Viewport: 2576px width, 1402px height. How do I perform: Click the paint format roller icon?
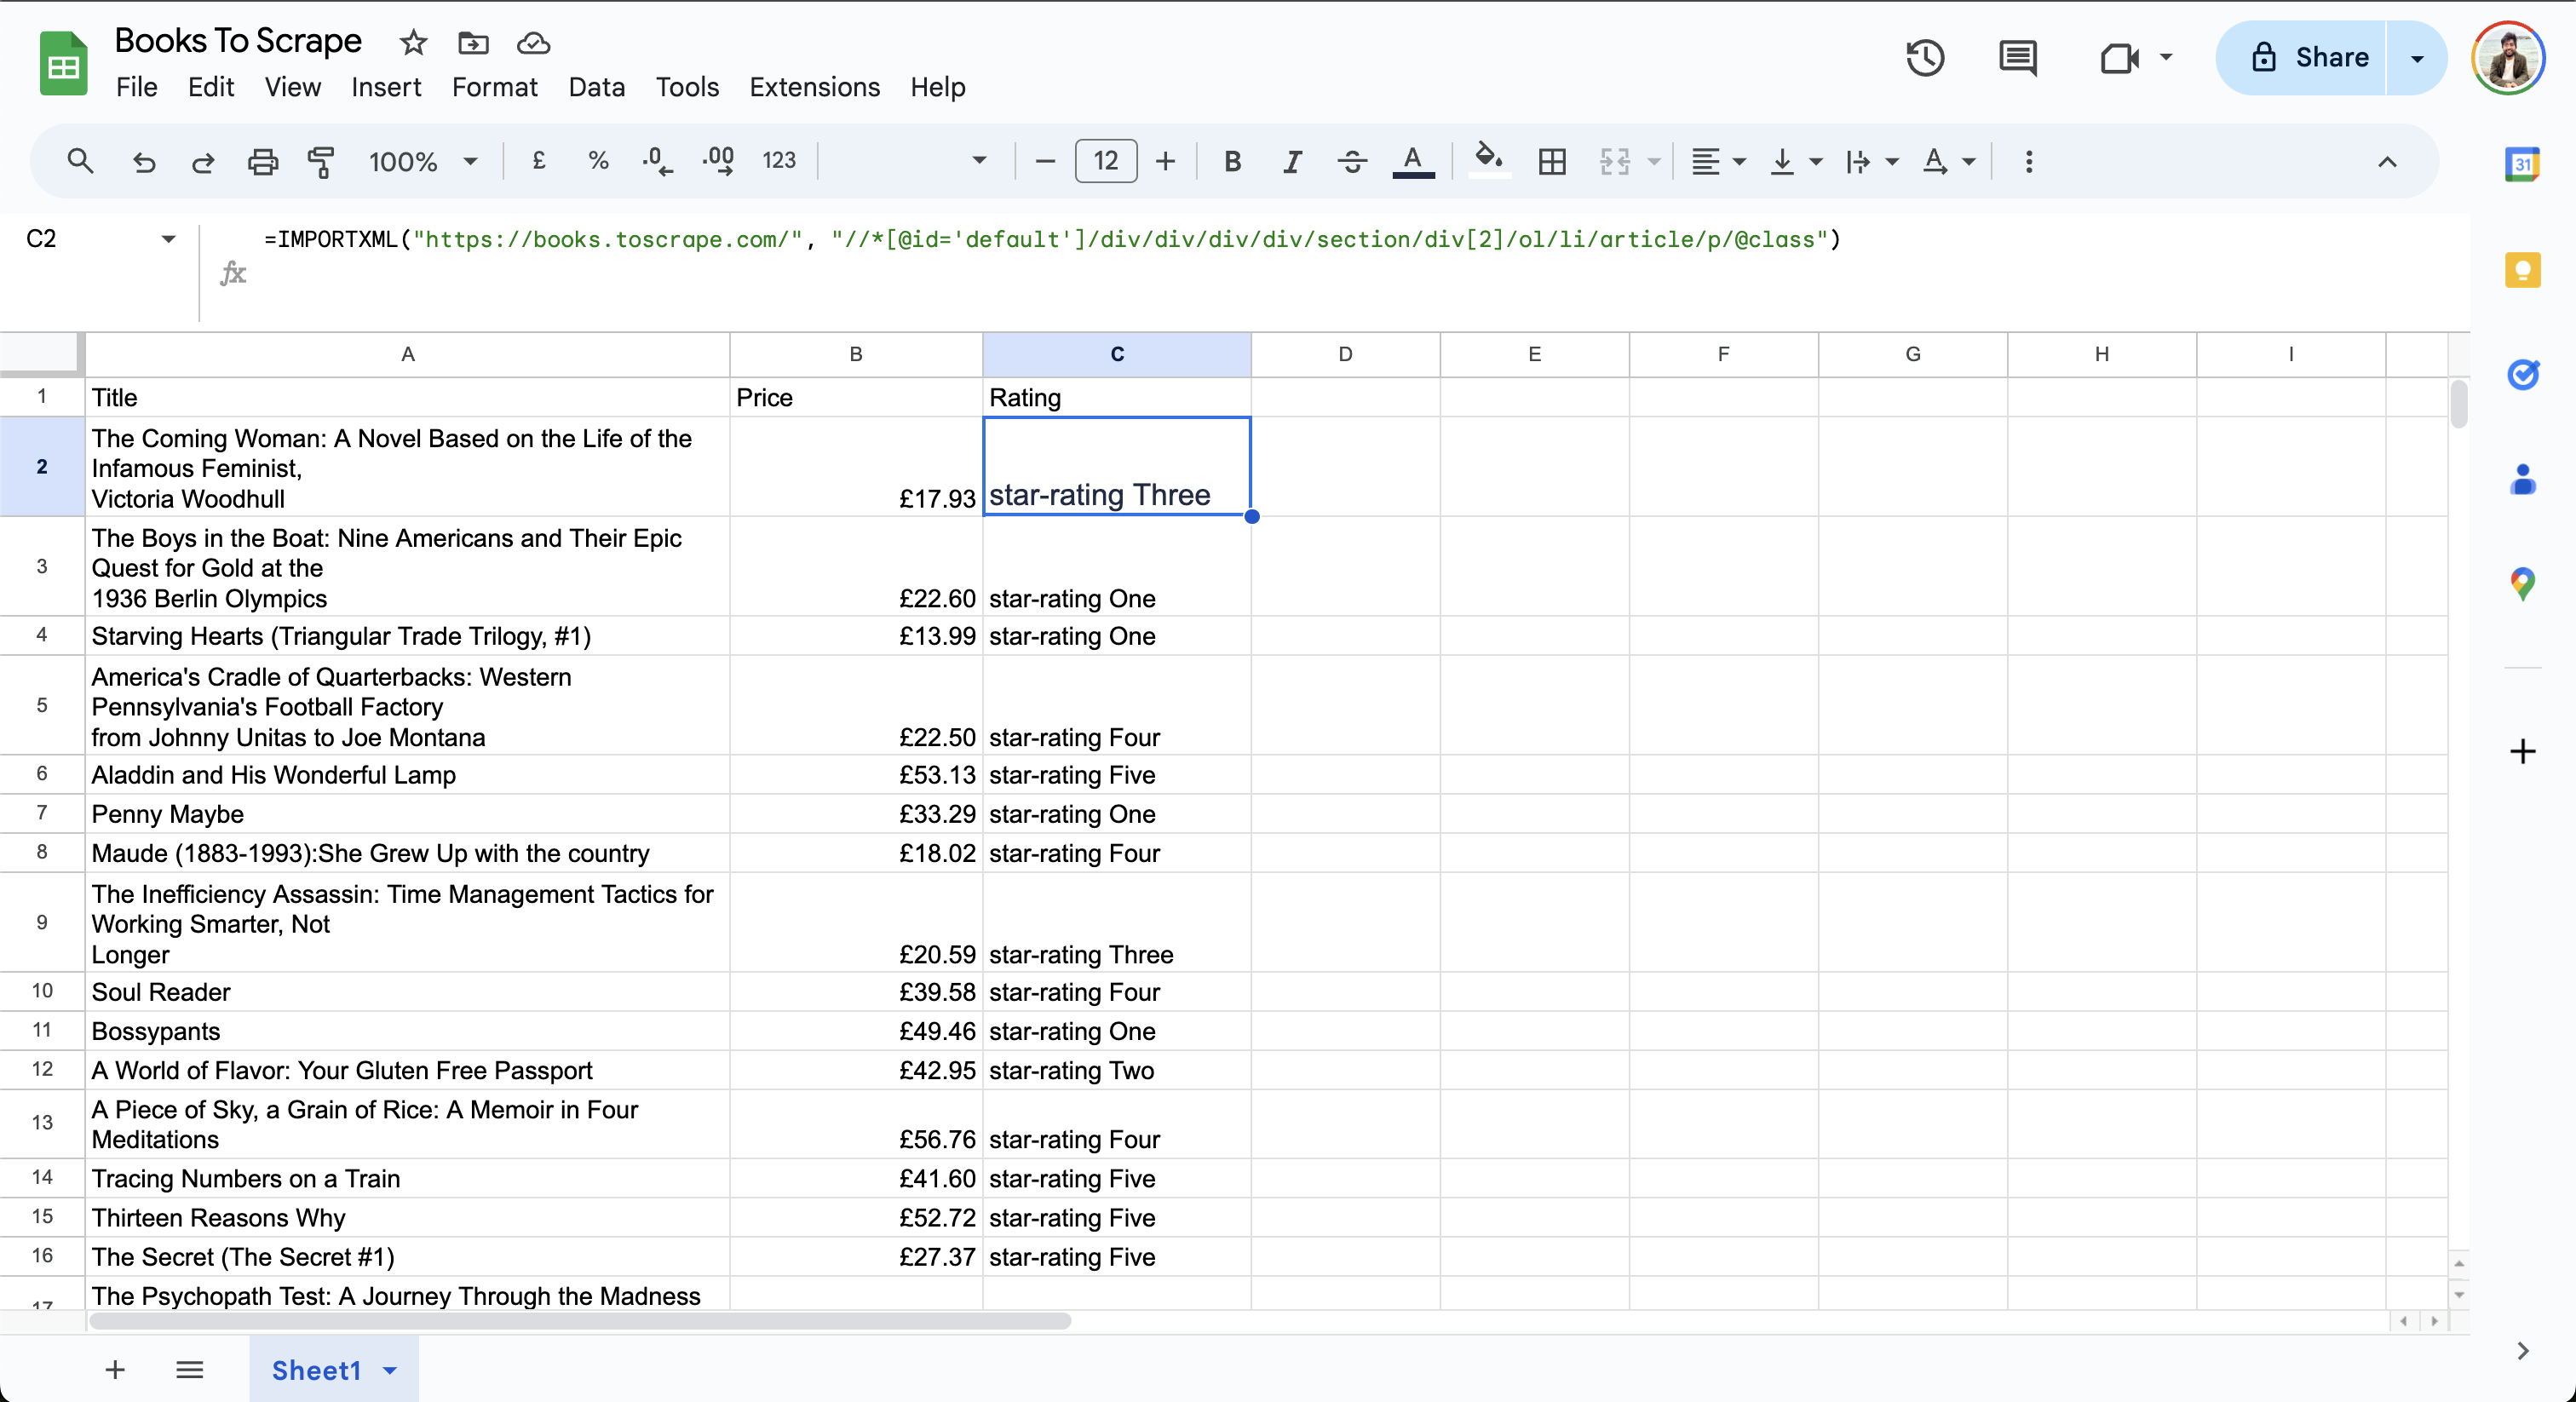tap(321, 161)
